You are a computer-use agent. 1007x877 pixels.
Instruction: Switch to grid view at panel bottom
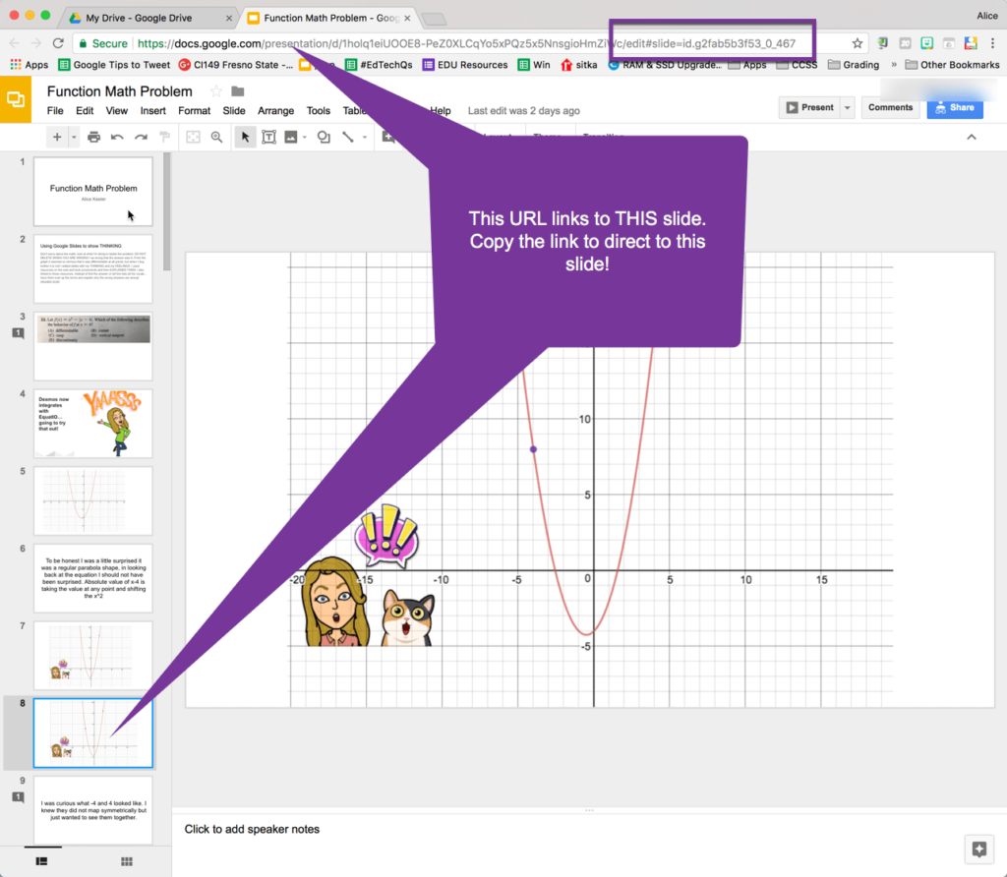[127, 861]
